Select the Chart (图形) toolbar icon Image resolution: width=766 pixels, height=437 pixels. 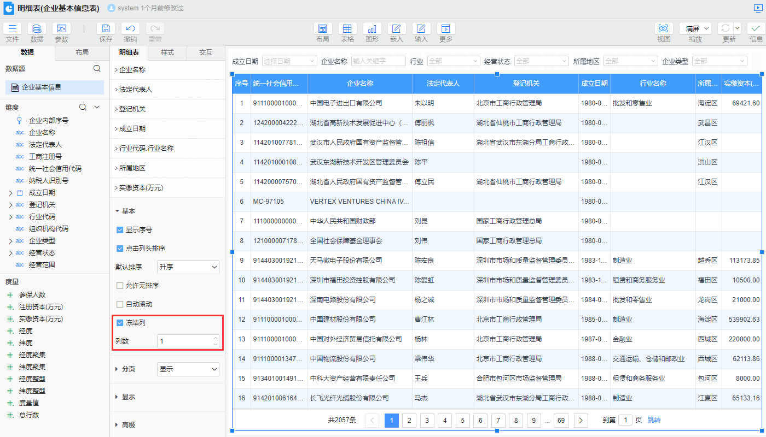point(372,29)
